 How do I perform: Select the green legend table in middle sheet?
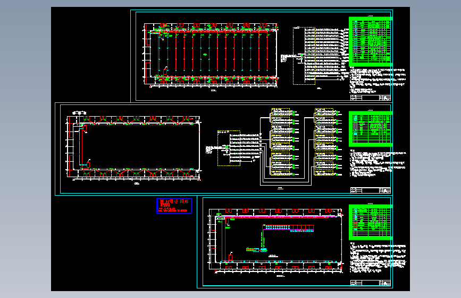(x=371, y=129)
